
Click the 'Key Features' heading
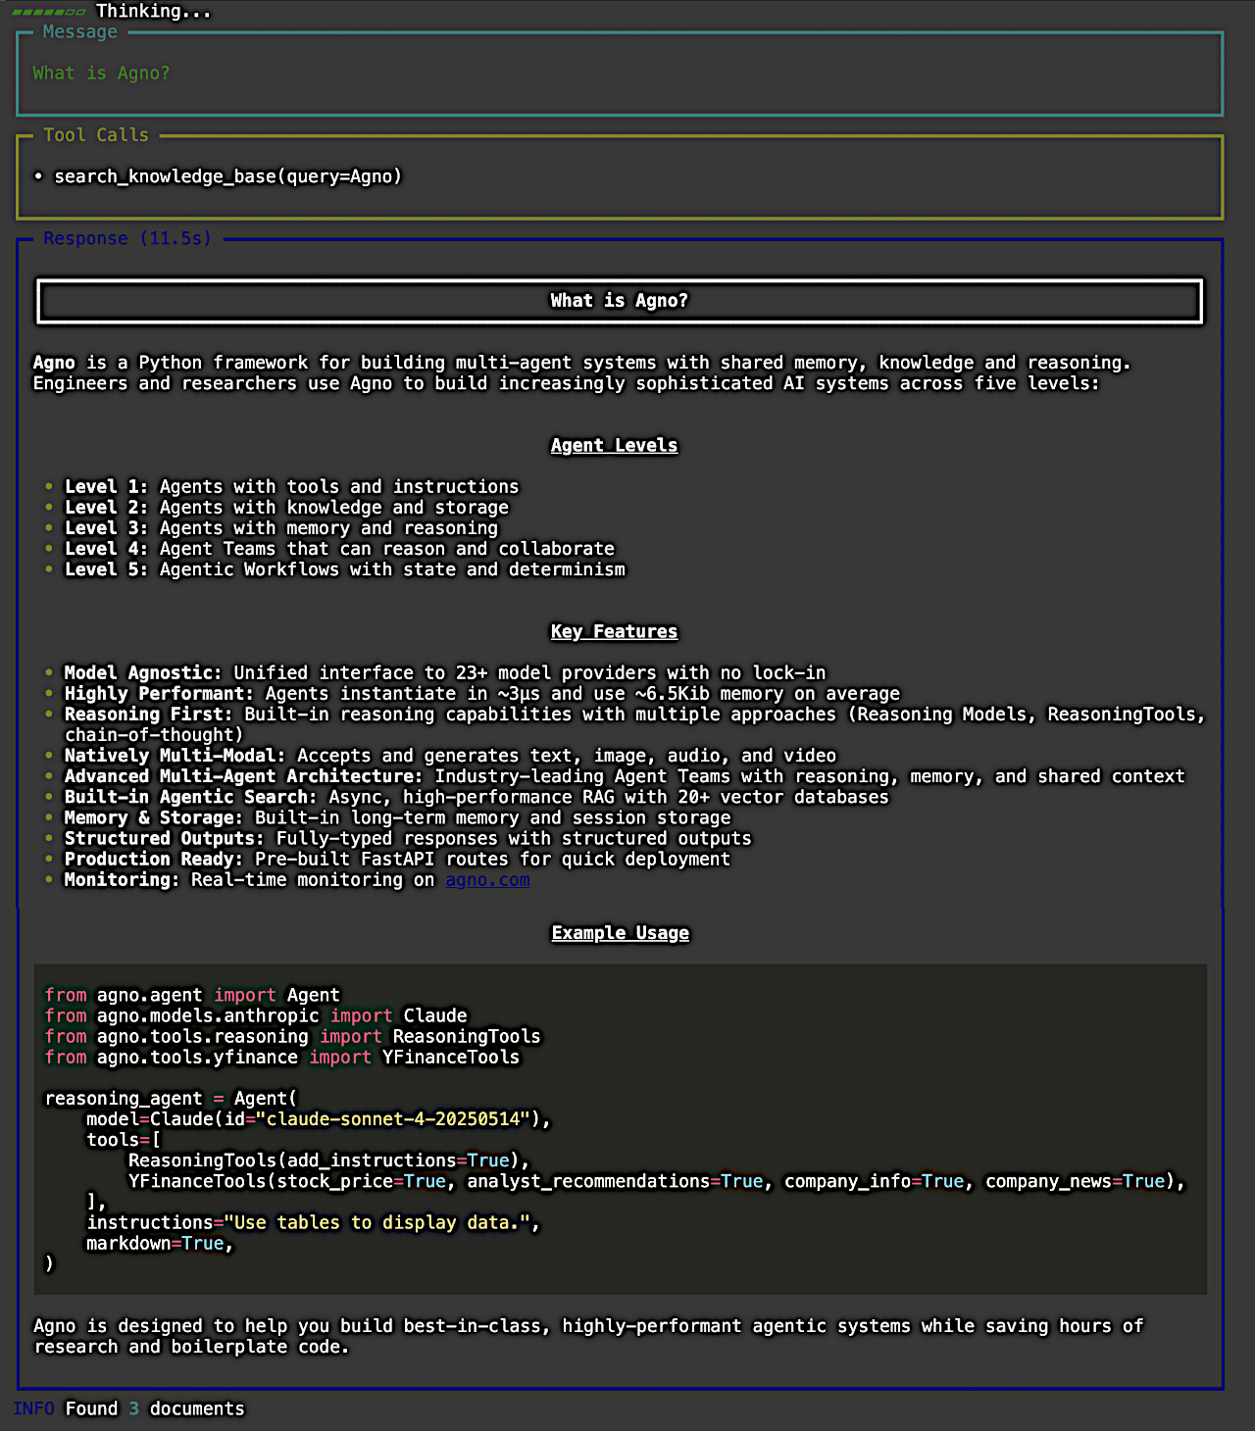(614, 632)
